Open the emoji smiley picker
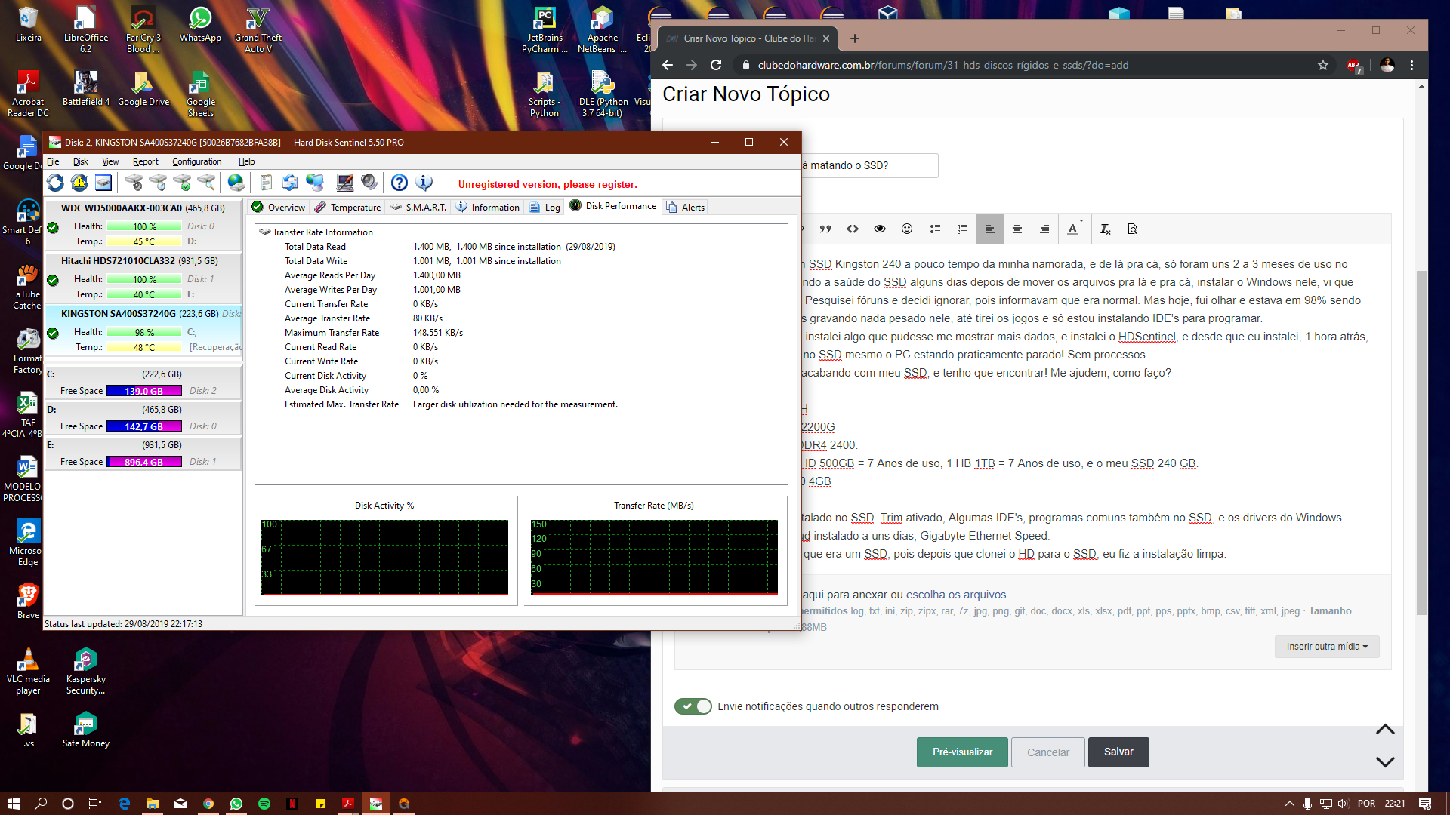 (x=907, y=229)
